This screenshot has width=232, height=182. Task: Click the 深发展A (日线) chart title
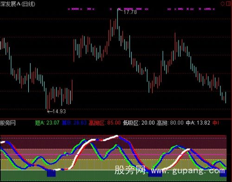18,4
